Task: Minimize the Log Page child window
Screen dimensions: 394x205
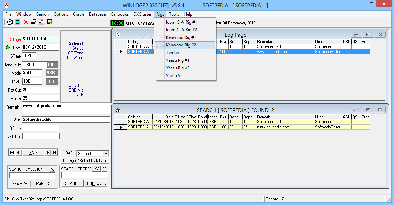Action: click(356, 35)
